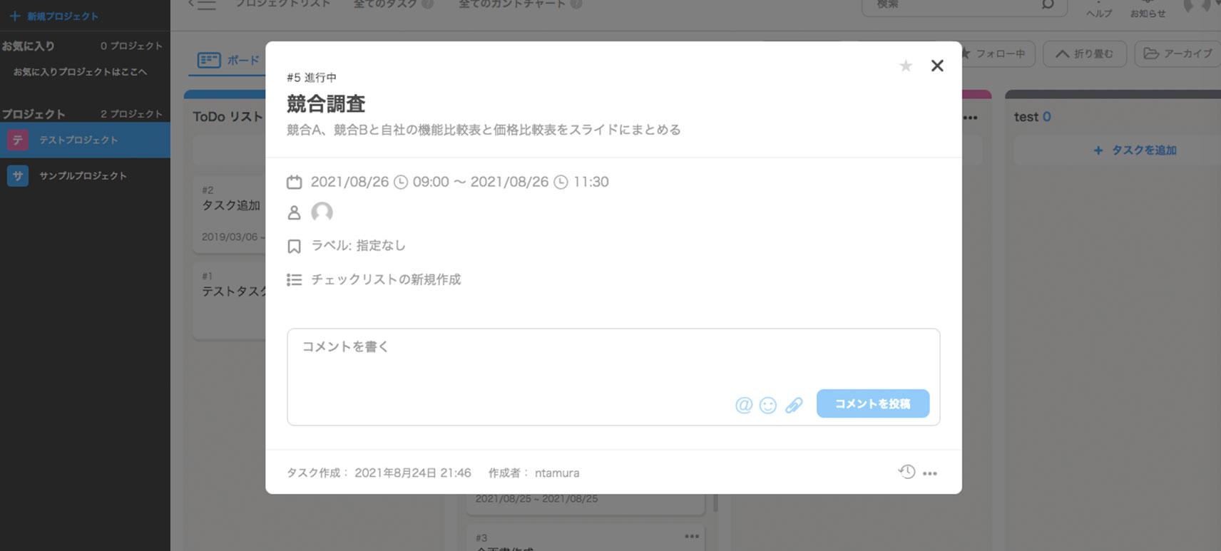Click 新規プロジェクト in the sidebar
This screenshot has width=1221, height=551.
[x=54, y=16]
